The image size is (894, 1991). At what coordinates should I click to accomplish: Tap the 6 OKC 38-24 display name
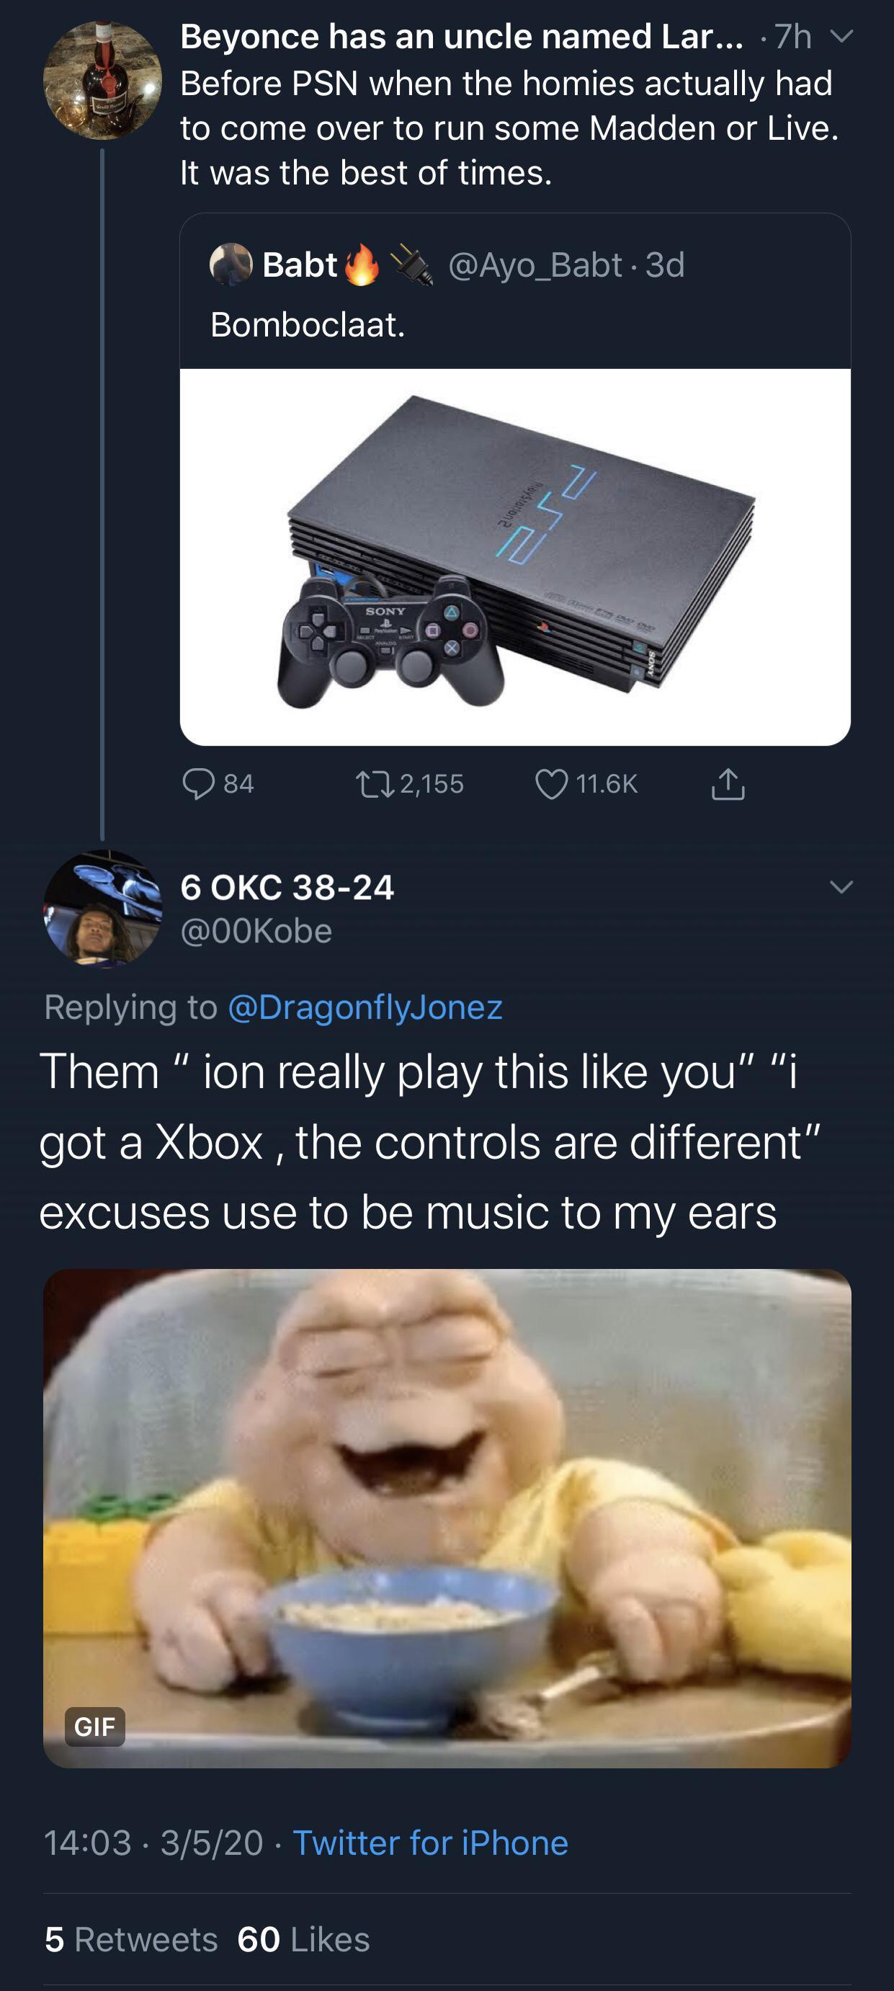pyautogui.click(x=287, y=887)
